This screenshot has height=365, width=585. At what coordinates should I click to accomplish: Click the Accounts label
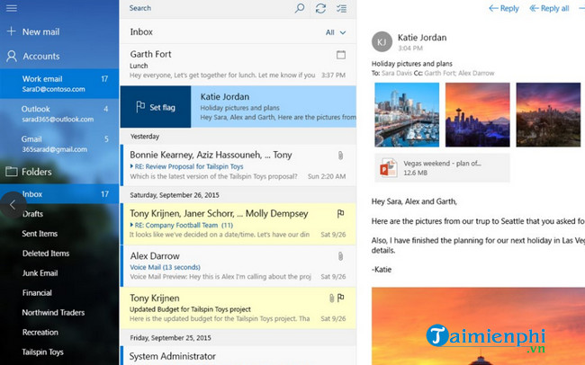41,57
